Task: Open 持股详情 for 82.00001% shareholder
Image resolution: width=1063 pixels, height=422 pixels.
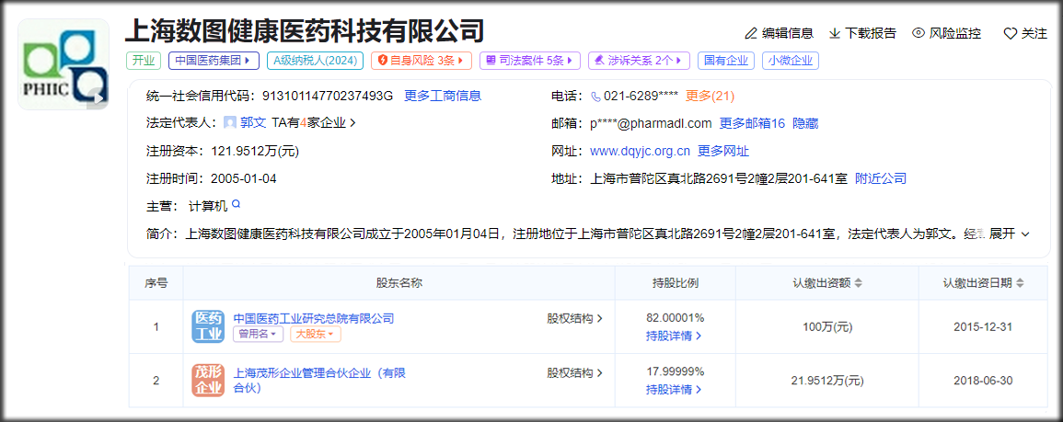Action: [673, 336]
